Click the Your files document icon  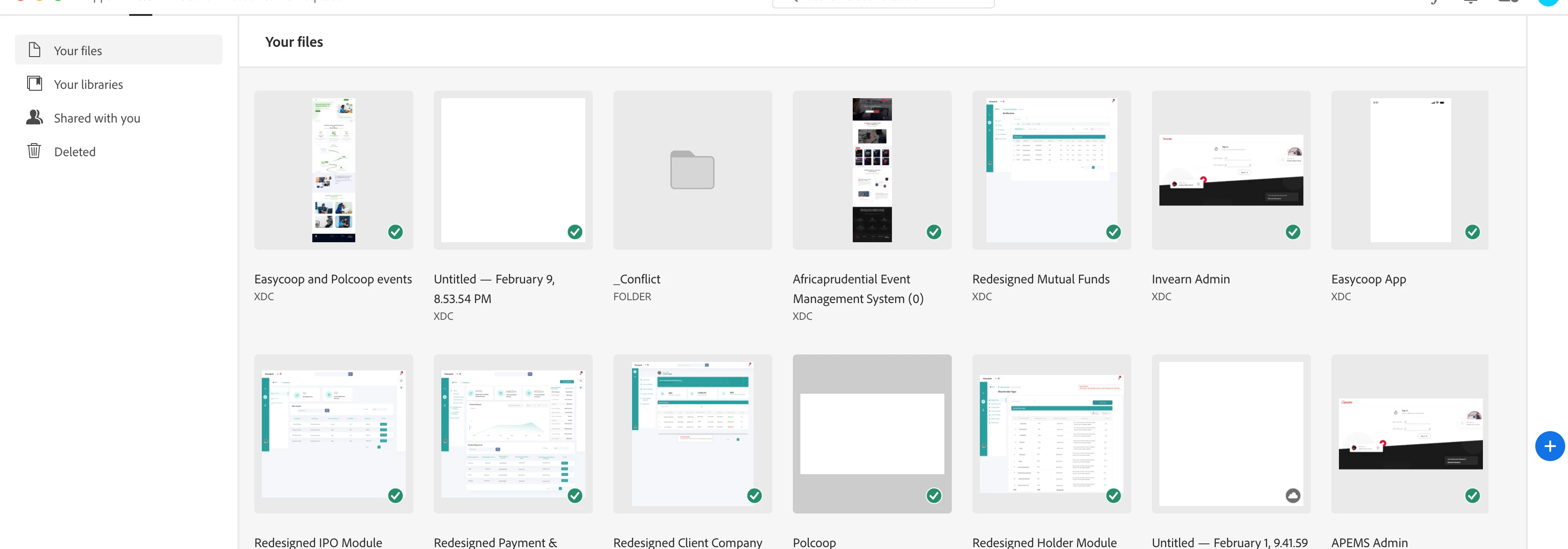coord(35,50)
